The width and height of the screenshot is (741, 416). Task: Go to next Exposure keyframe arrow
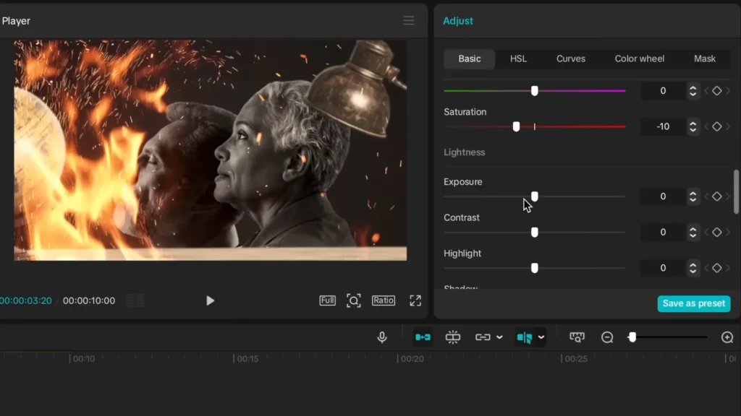point(728,196)
